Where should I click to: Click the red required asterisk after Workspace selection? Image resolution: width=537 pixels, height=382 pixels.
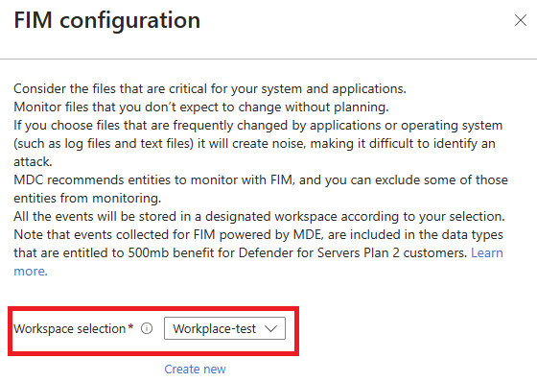pos(130,326)
